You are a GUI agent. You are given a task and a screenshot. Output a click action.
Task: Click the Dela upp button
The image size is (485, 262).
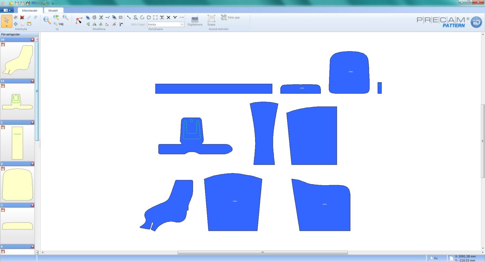click(x=231, y=17)
